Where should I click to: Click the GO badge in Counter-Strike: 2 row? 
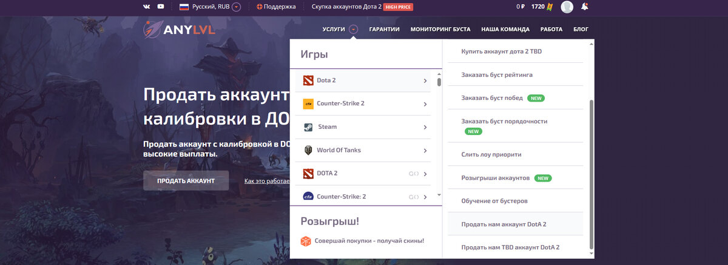tap(414, 197)
